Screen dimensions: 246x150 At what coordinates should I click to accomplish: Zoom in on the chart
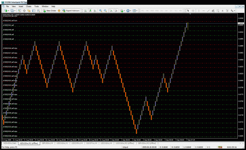pyautogui.click(x=101, y=11)
